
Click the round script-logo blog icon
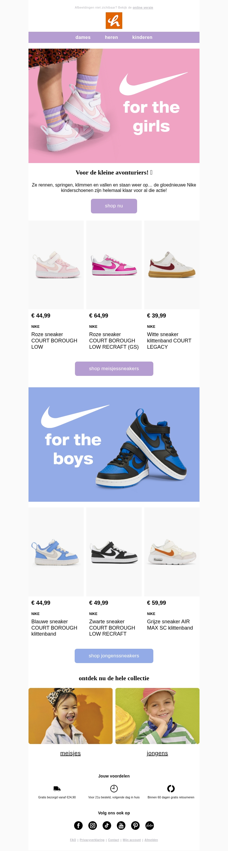point(150,825)
